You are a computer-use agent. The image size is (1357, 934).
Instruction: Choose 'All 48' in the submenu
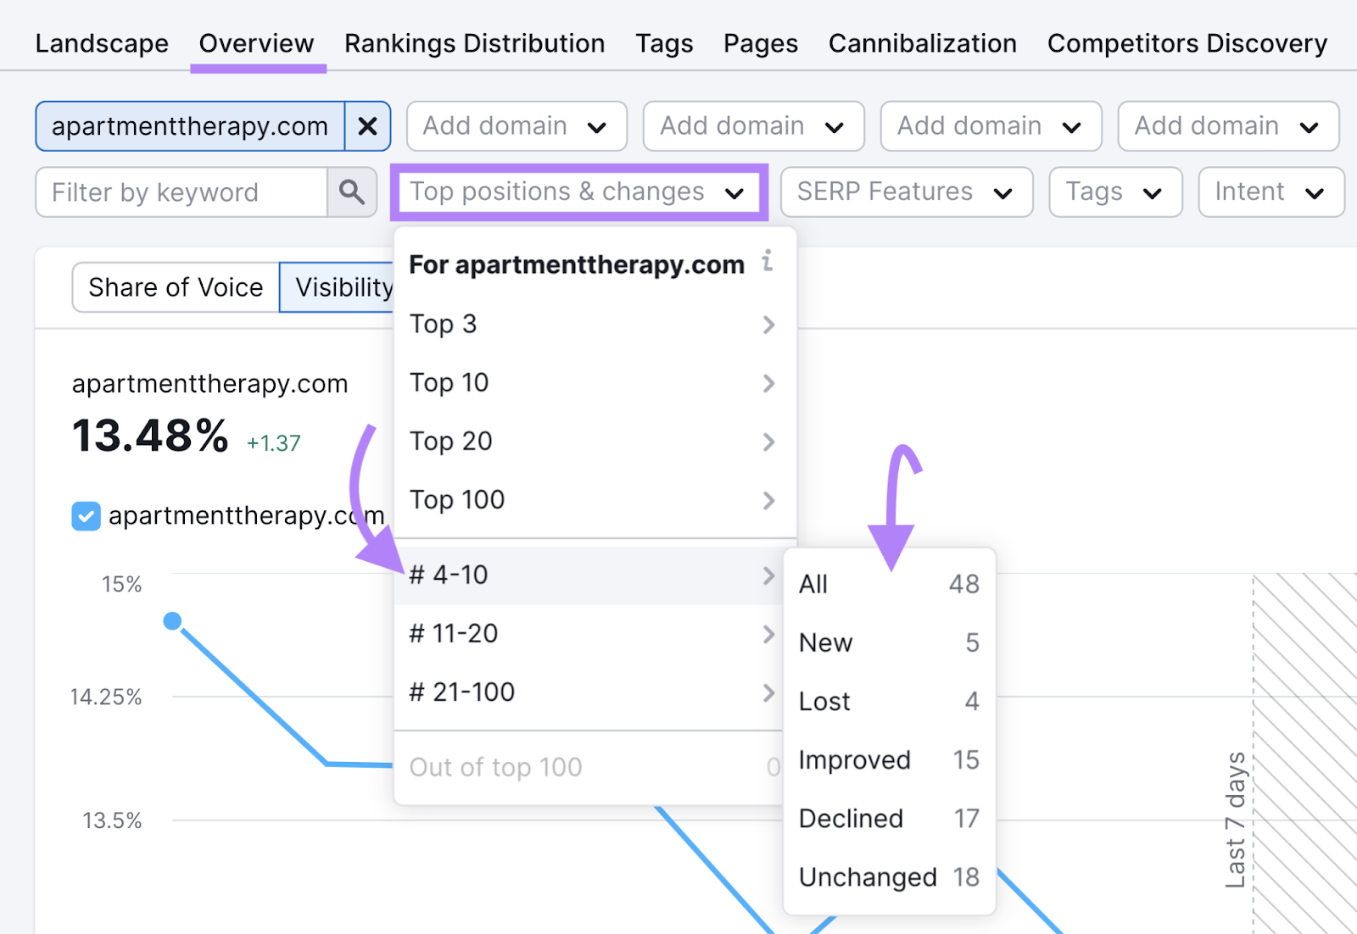pos(889,584)
